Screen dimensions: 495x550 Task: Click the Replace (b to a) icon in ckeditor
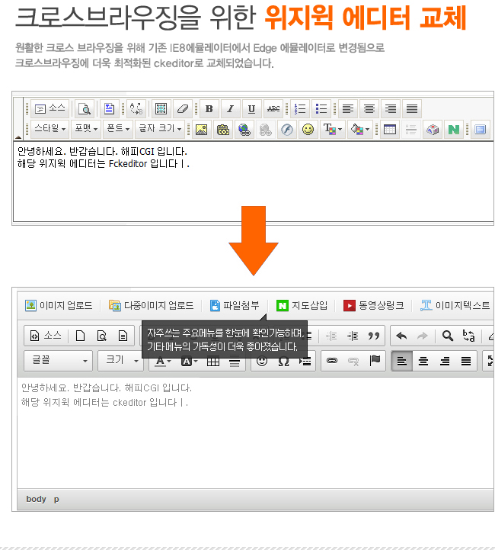469,336
